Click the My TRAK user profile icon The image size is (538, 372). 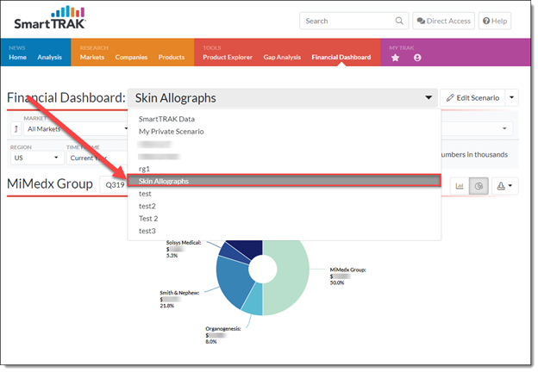pyautogui.click(x=417, y=58)
